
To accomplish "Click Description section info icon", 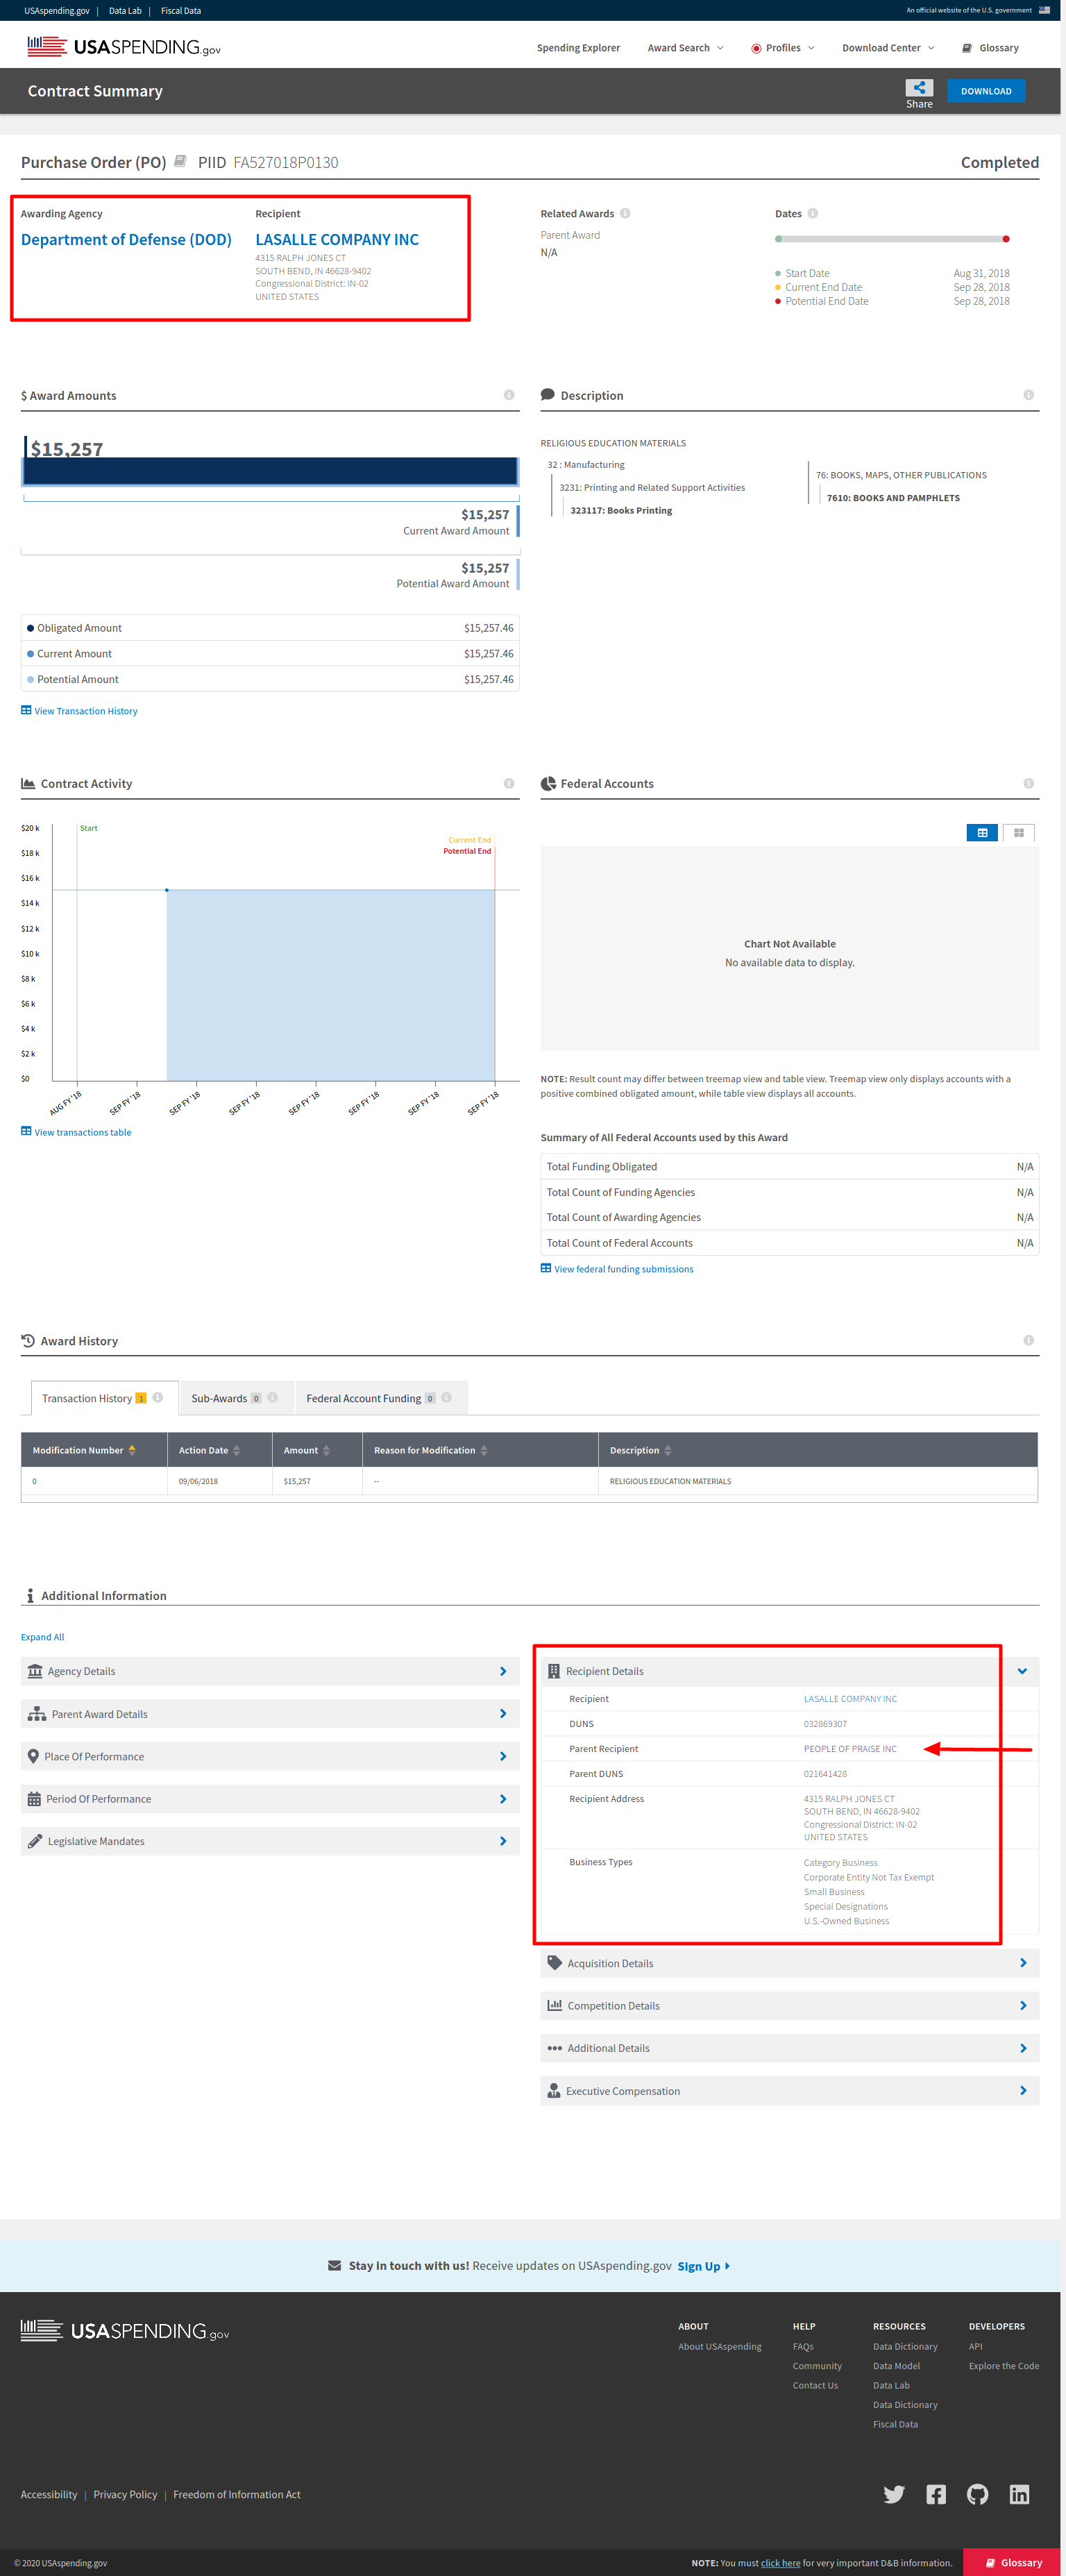I will tap(1028, 395).
